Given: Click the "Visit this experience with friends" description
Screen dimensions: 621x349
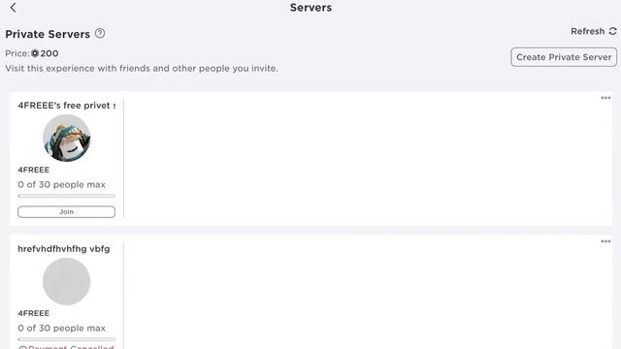Looking at the screenshot, I should tap(142, 69).
